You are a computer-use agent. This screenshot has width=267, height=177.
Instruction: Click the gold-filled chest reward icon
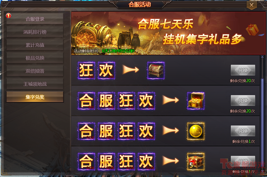(196, 101)
